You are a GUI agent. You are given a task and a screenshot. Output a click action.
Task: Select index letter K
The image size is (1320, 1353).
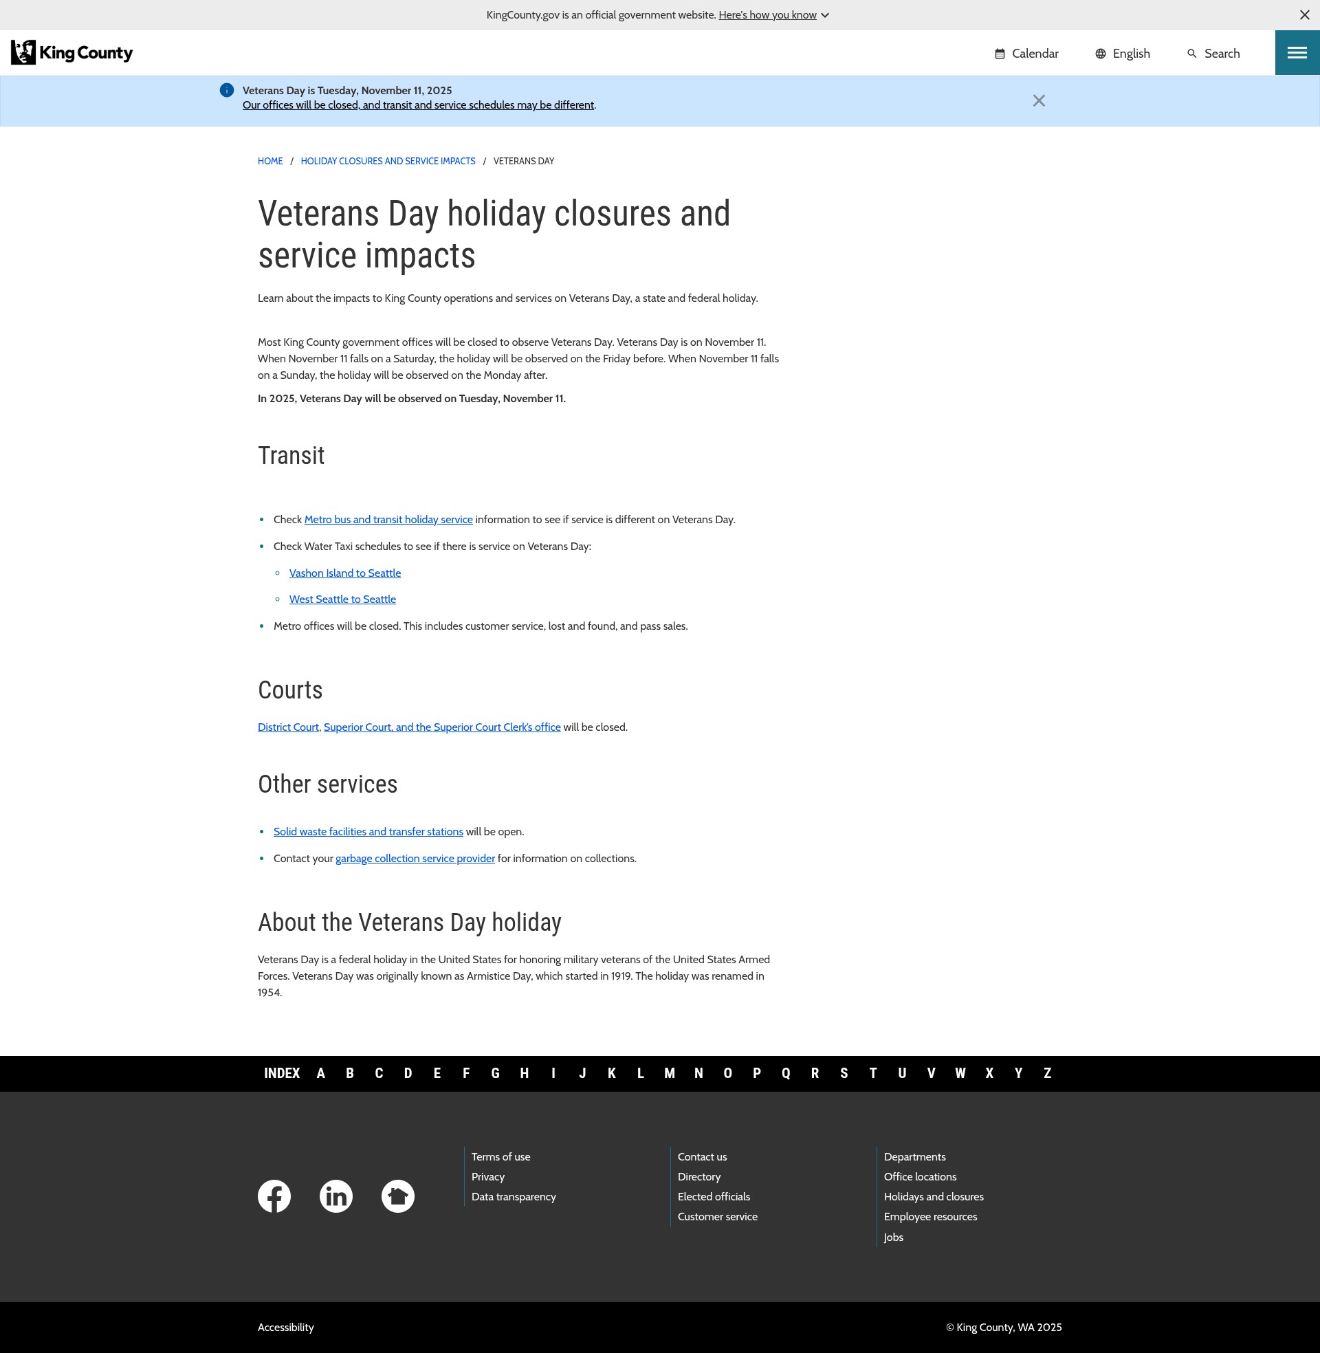click(611, 1073)
